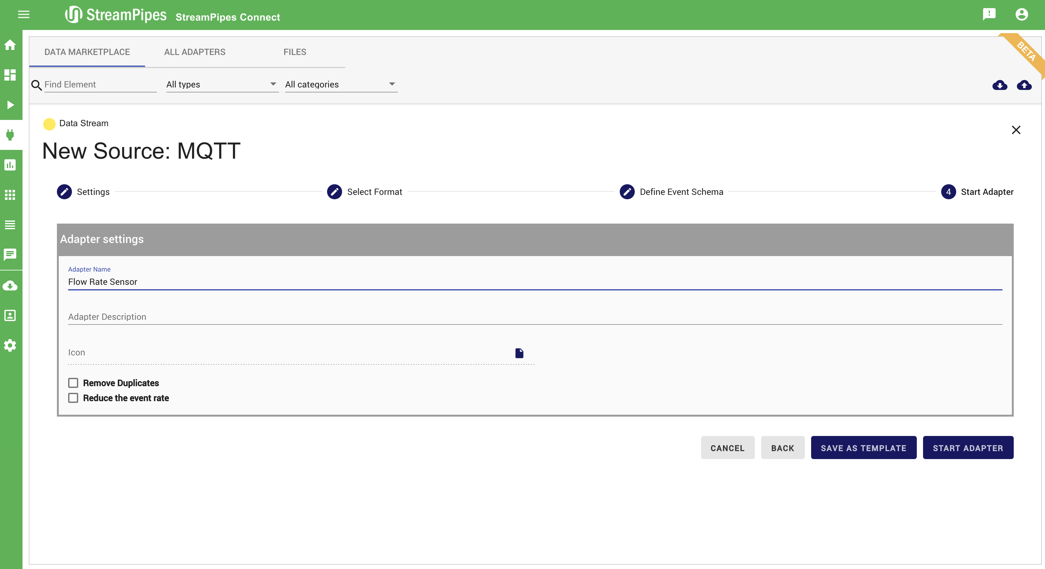1045x569 pixels.
Task: Switch to the All Adapters tab
Action: [195, 52]
